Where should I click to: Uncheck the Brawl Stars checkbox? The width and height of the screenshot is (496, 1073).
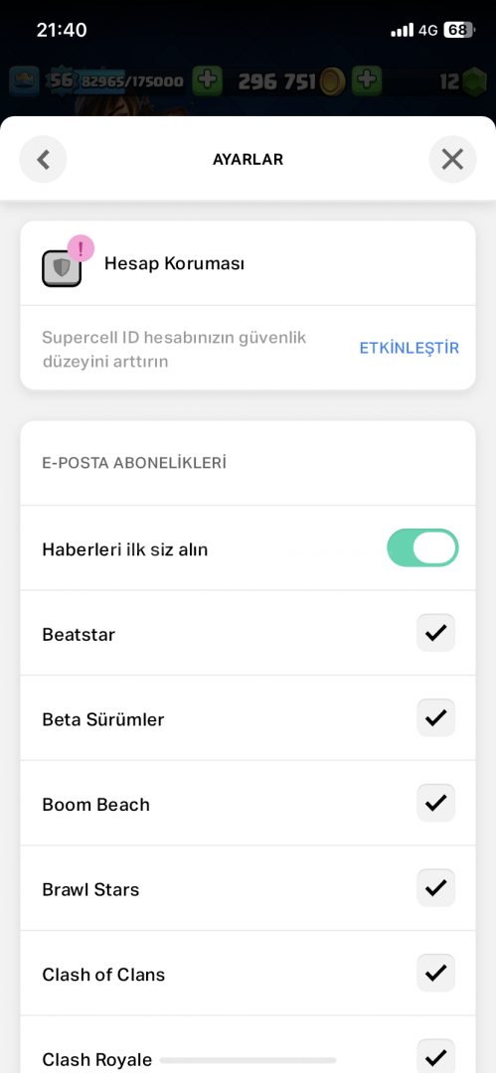(x=435, y=888)
